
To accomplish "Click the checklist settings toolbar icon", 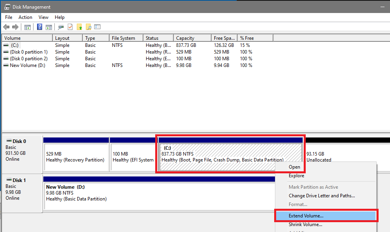I will click(x=97, y=27).
